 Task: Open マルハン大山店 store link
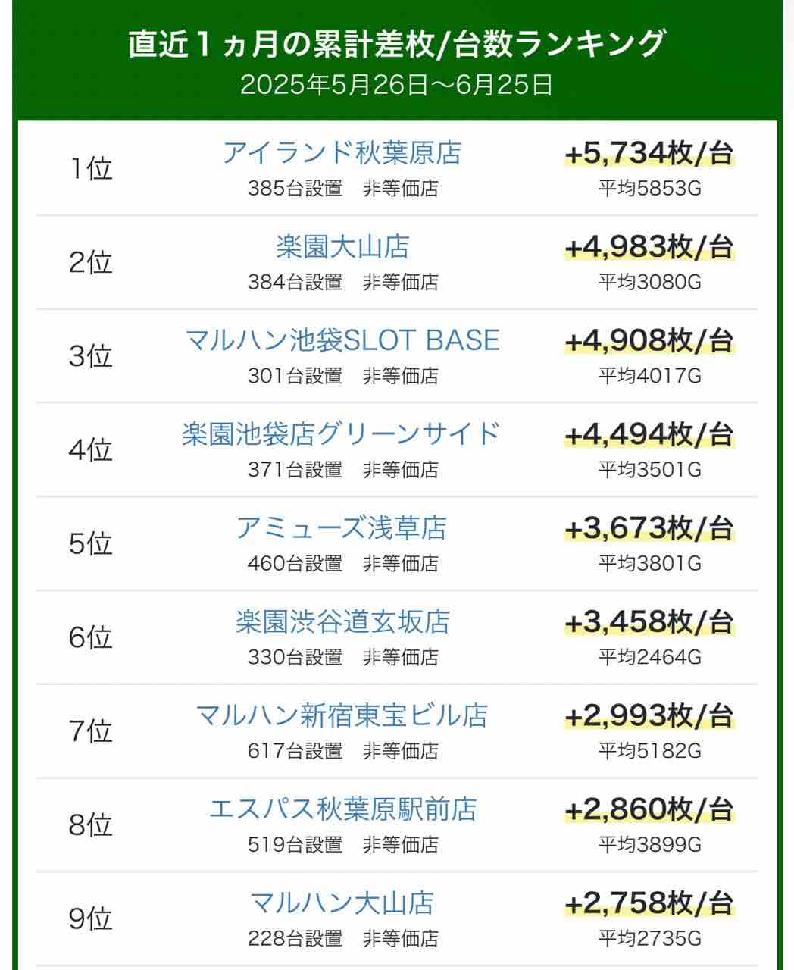[x=342, y=903]
